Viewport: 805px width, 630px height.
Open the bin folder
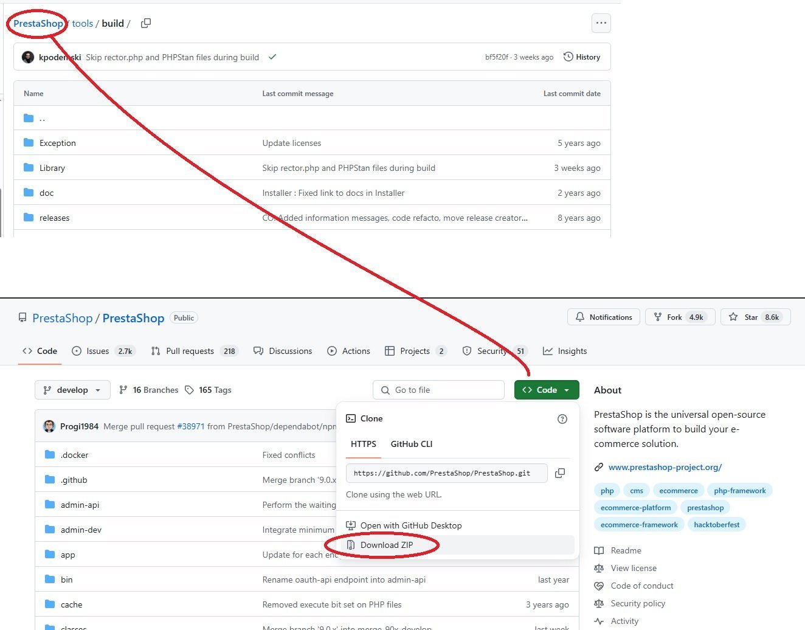click(66, 580)
